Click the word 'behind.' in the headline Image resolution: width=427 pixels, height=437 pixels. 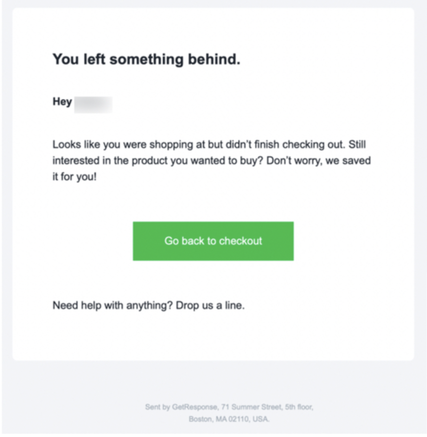pyautogui.click(x=214, y=59)
